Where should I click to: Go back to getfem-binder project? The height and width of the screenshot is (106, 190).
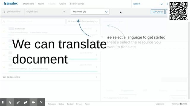click(x=12, y=12)
